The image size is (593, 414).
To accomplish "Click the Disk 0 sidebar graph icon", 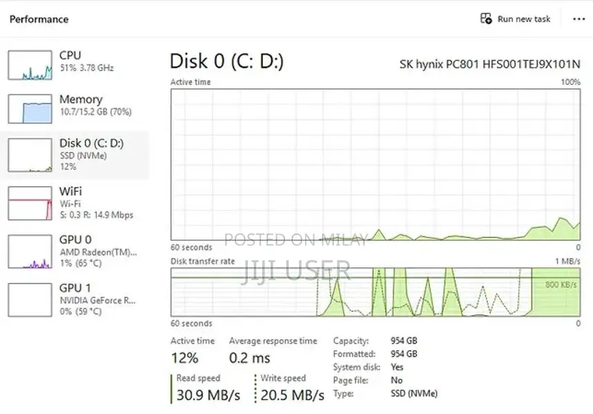I will [x=29, y=153].
